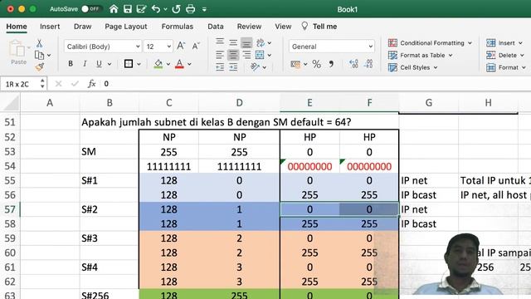This screenshot has height=299, width=531.
Task: Increase indent of cell contents
Action: point(233,67)
